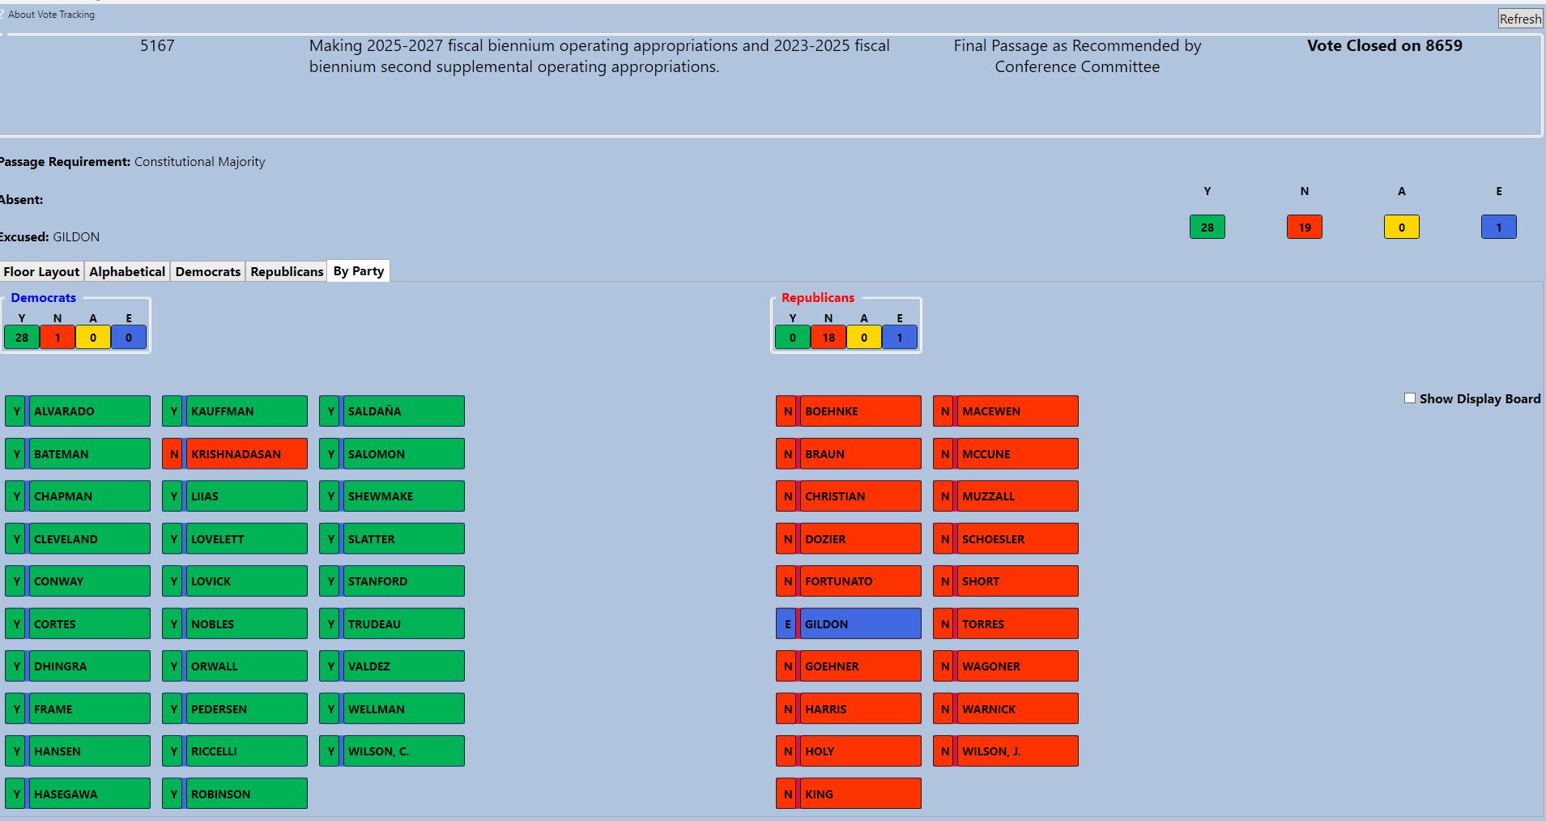Viewport: 1546px width, 821px height.
Task: Switch to the Floor Layout tab
Action: tap(41, 271)
